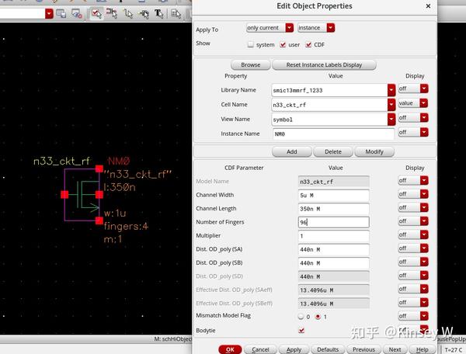Click the Previous button
The image size is (466, 354).
363,349
